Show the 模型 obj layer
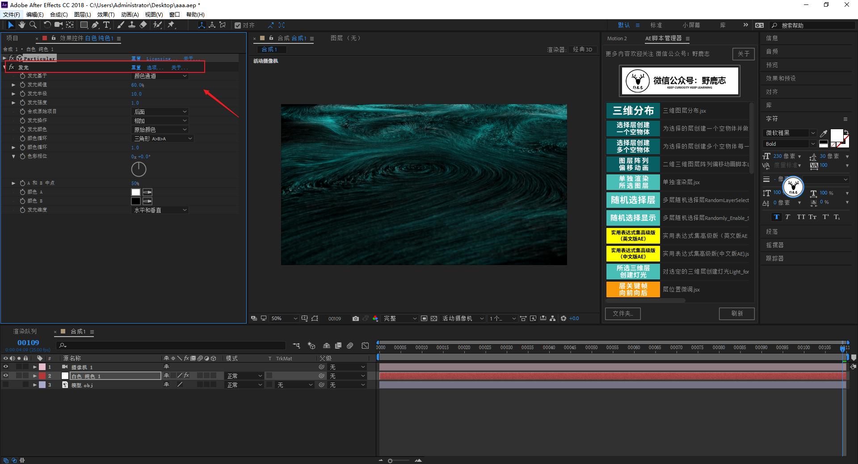858x464 pixels. [6, 385]
